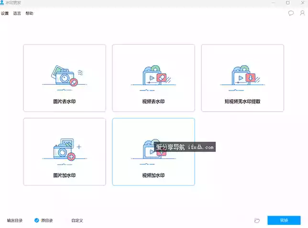Open the 视频加水印 add video watermark card
This screenshot has height=228, width=308.
[x=154, y=152]
